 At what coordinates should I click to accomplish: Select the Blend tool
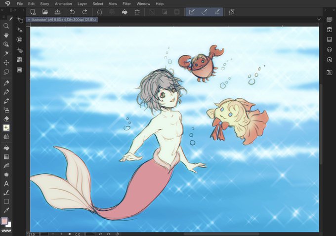click(6, 137)
